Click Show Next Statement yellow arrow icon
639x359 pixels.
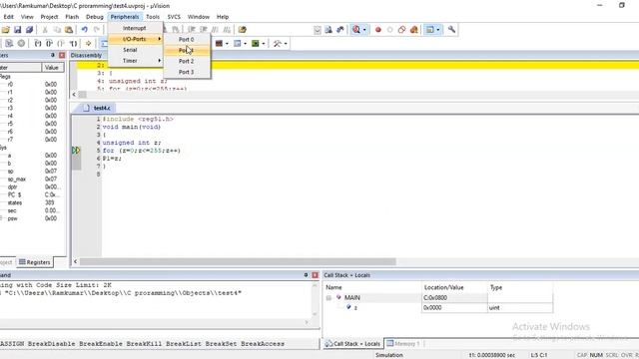point(89,43)
